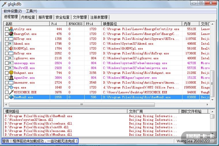Go to the 文件管理 tab
219x146 pixels.
coord(80,17)
